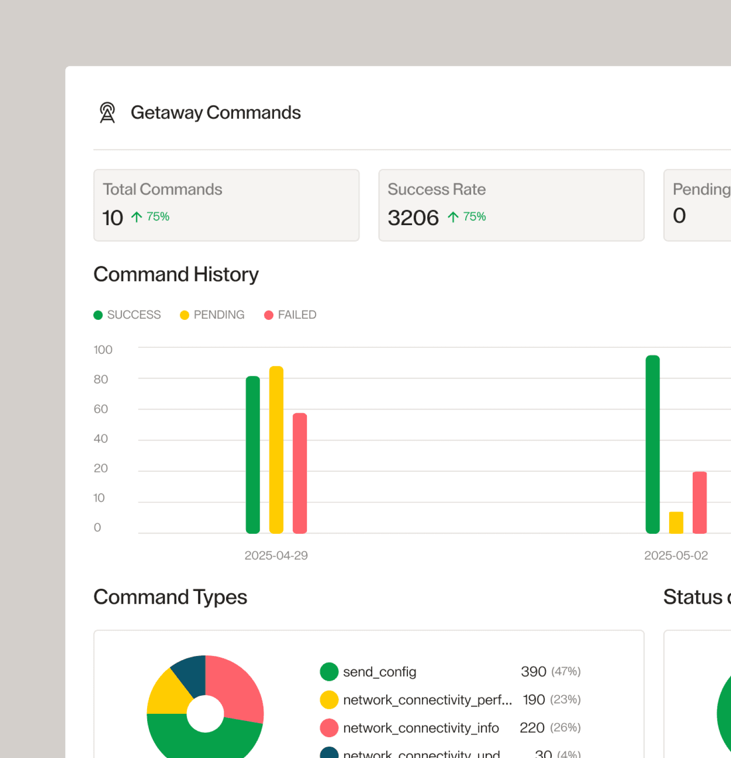Screen dimensions: 731x758
Task: Select the network_connectivity_info legend label
Action: tap(421, 728)
